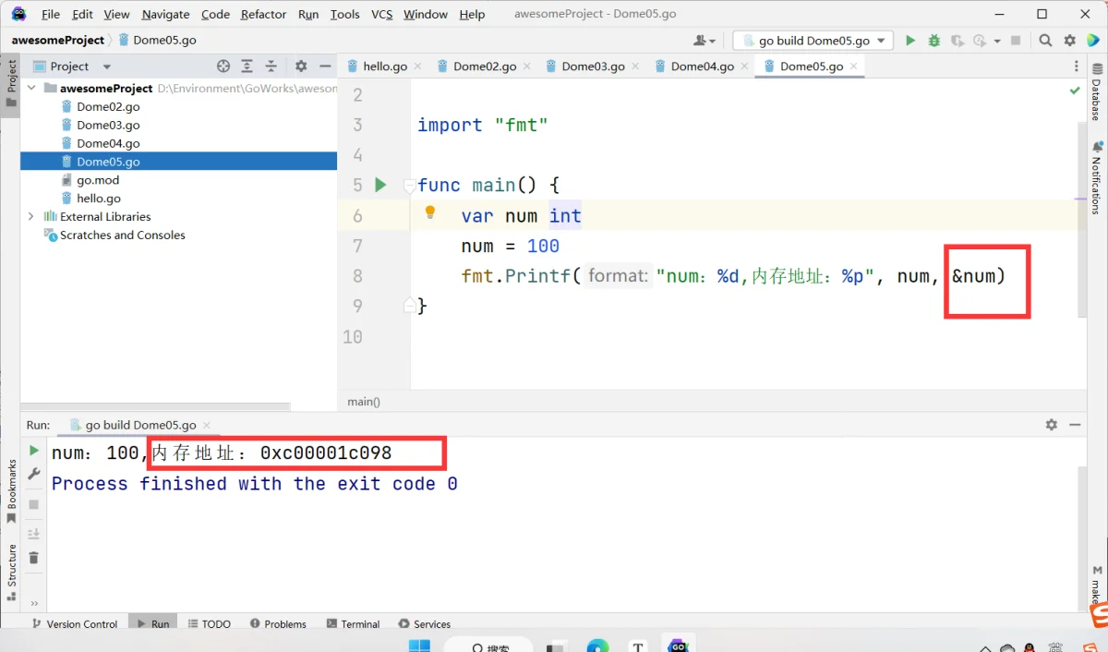Open the Problems tool window
This screenshot has height=652, width=1108.
[x=276, y=624]
